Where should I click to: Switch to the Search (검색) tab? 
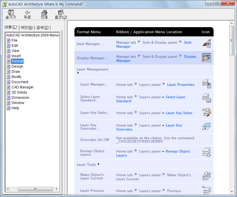click(x=43, y=27)
